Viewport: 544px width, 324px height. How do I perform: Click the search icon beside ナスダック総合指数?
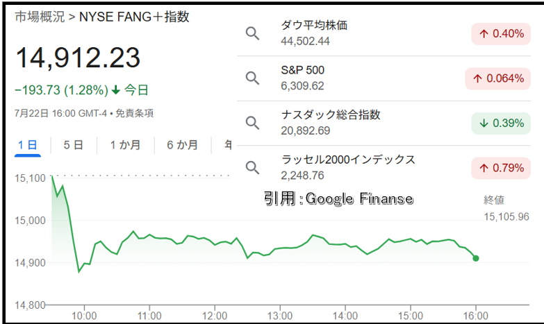coord(253,123)
